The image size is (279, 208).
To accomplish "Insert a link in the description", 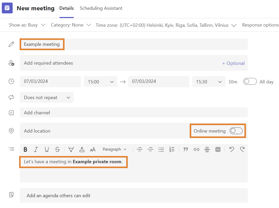I will click(x=196, y=149).
